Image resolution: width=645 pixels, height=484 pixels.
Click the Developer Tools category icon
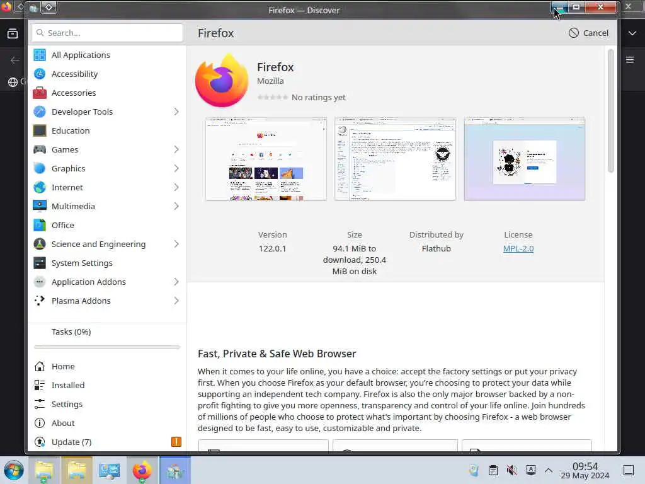click(x=40, y=112)
